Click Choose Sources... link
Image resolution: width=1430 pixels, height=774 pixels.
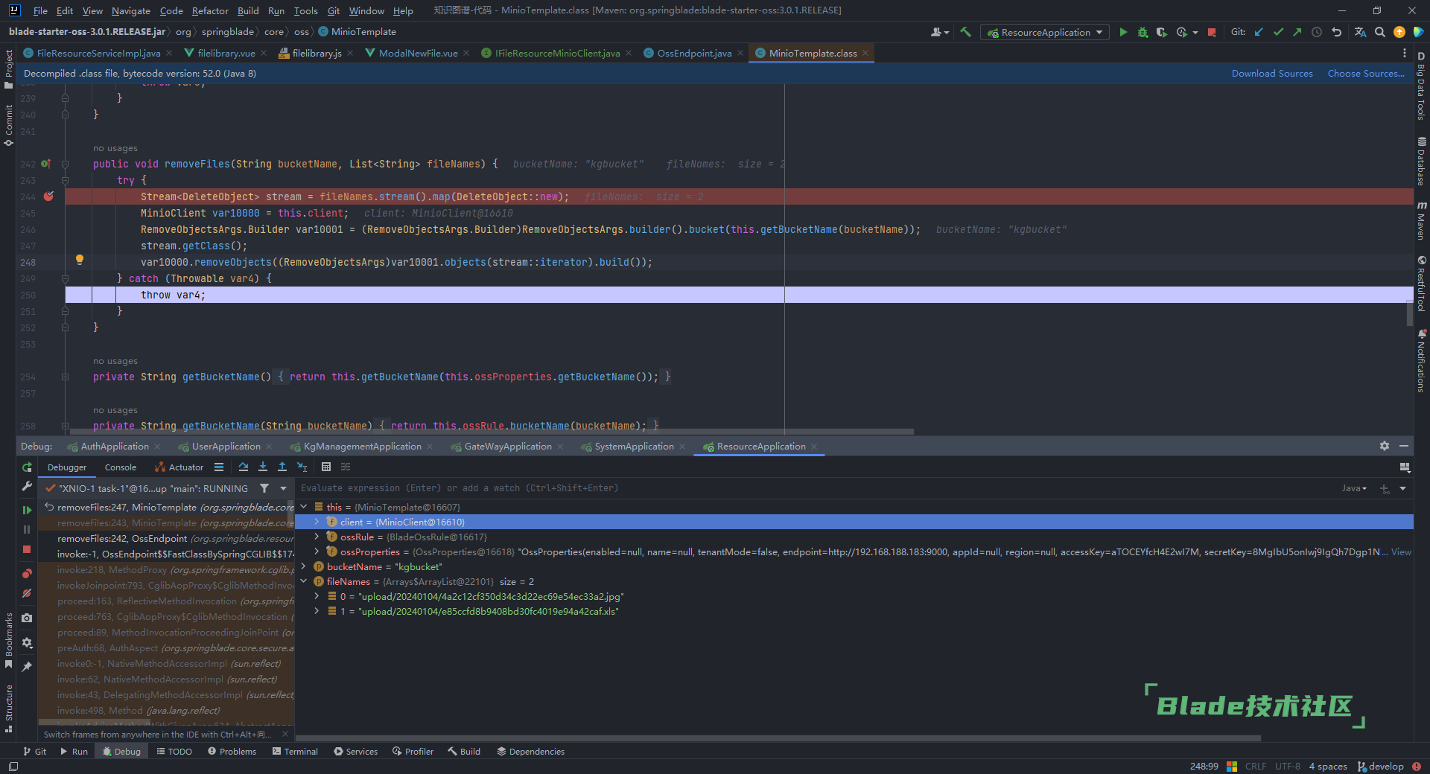(1366, 73)
